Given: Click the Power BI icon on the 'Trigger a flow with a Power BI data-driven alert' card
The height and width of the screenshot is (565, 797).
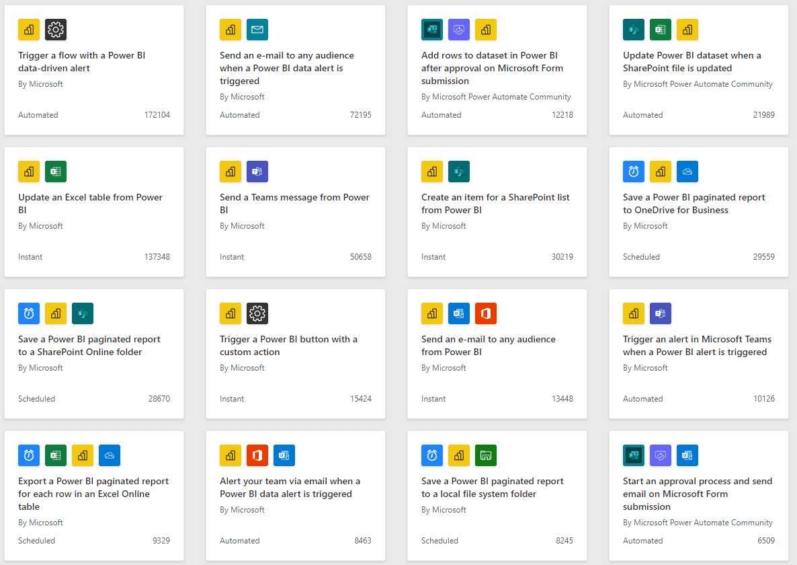Looking at the screenshot, I should point(29,30).
